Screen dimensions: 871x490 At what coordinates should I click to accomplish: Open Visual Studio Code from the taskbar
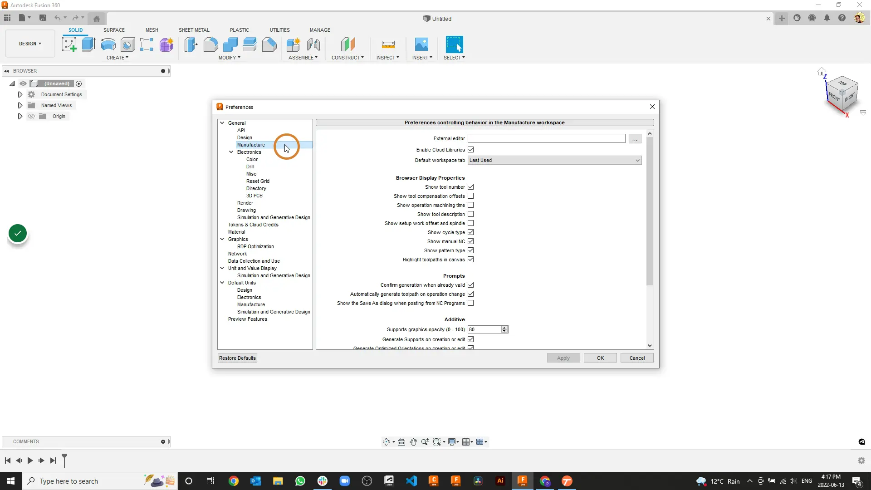[x=411, y=481]
